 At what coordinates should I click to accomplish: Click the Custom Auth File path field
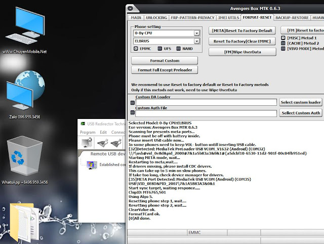click(x=206, y=113)
